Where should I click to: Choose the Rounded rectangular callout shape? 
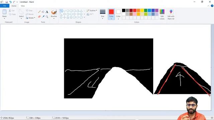tap(75, 17)
